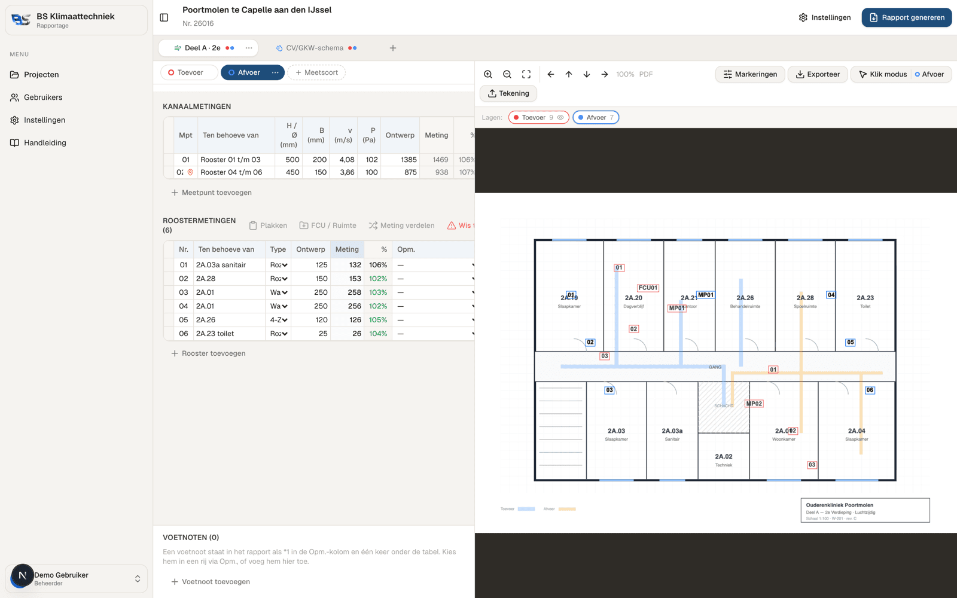
Task: Pan drawing up arrow
Action: (569, 74)
